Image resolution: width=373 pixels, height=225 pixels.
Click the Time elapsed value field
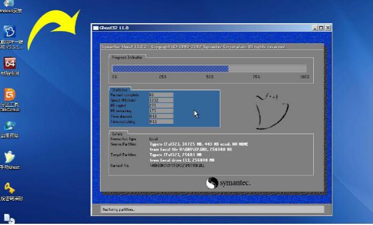(x=161, y=116)
